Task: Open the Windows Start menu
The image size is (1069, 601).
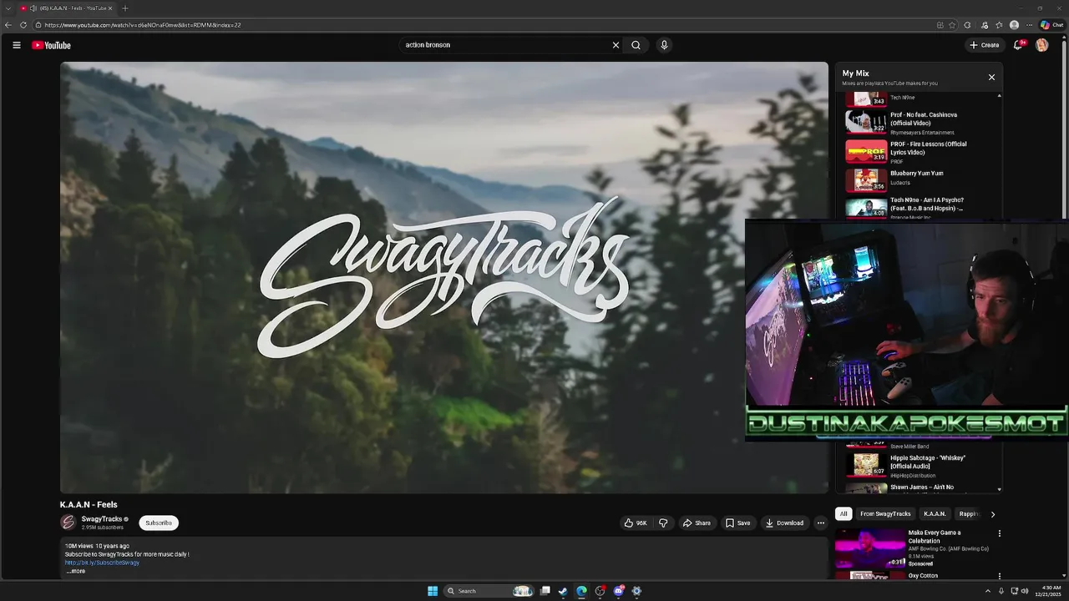Action: pos(433,591)
